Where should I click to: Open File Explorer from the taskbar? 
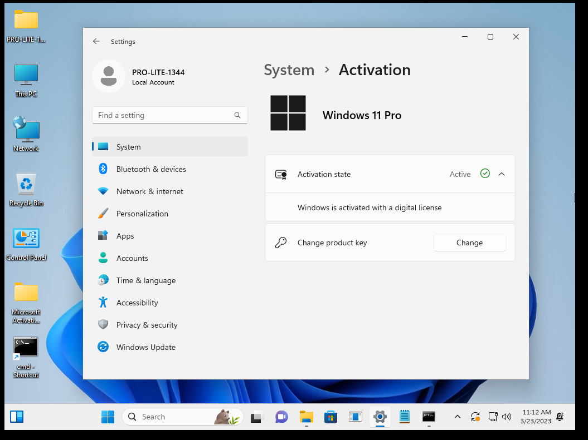point(307,417)
